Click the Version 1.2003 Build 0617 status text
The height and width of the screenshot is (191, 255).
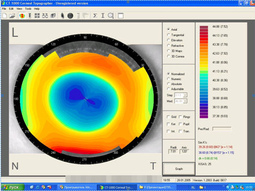point(210,180)
